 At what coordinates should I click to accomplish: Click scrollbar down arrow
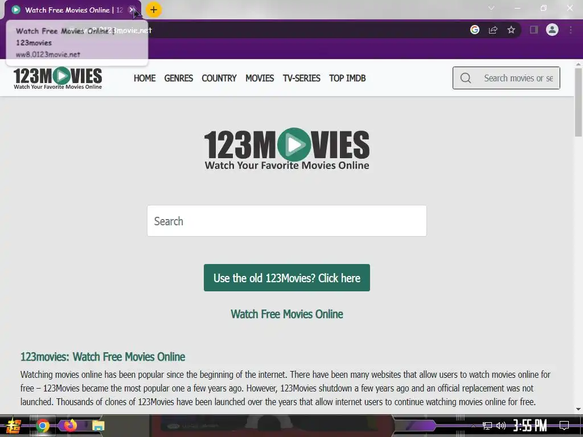[578, 409]
